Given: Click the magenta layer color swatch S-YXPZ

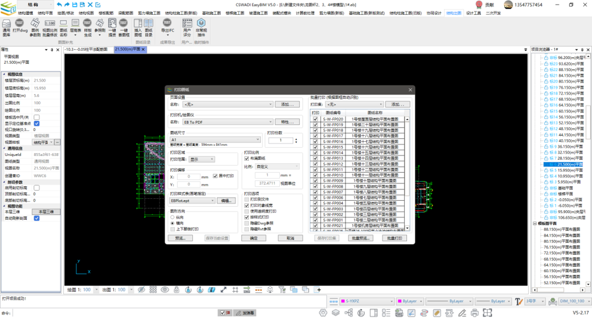Looking at the screenshot, I should [342, 302].
